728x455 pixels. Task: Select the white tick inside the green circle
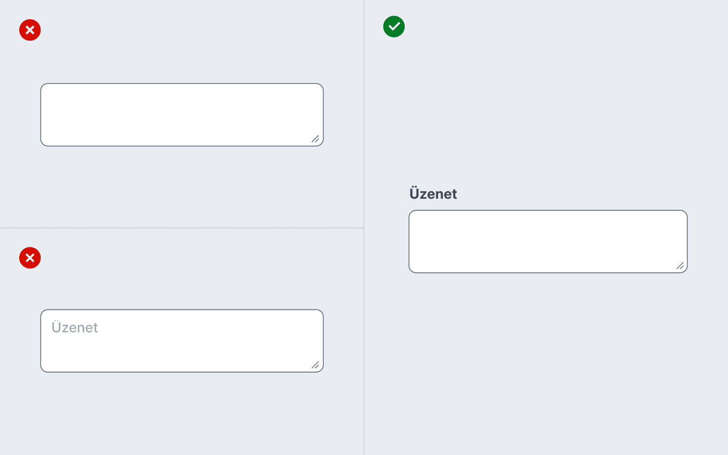(x=394, y=26)
